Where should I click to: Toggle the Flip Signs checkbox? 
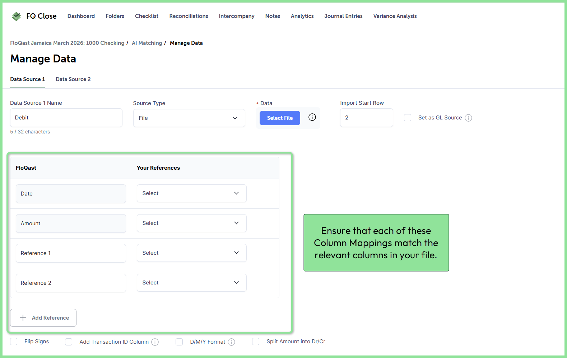[14, 341]
